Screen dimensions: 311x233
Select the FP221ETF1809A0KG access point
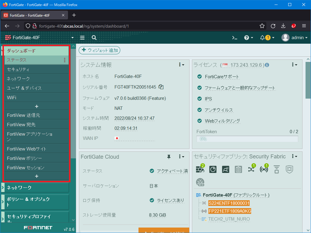pos(230,211)
